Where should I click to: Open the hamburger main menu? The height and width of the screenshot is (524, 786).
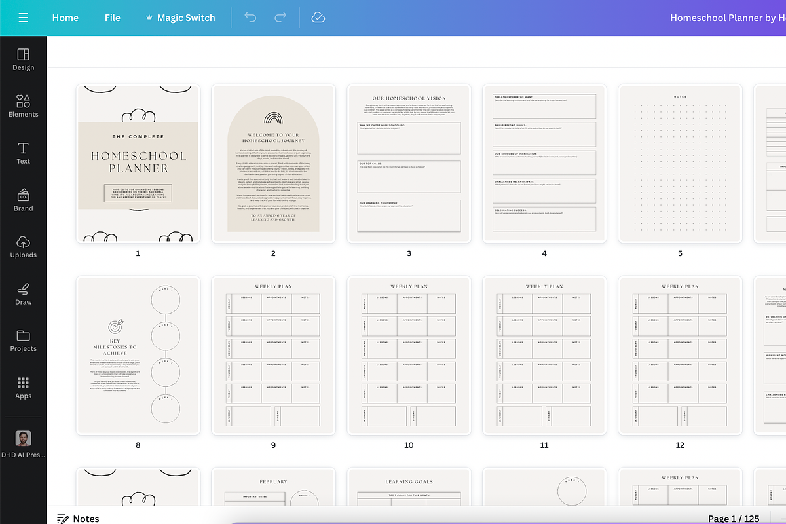pos(24,18)
